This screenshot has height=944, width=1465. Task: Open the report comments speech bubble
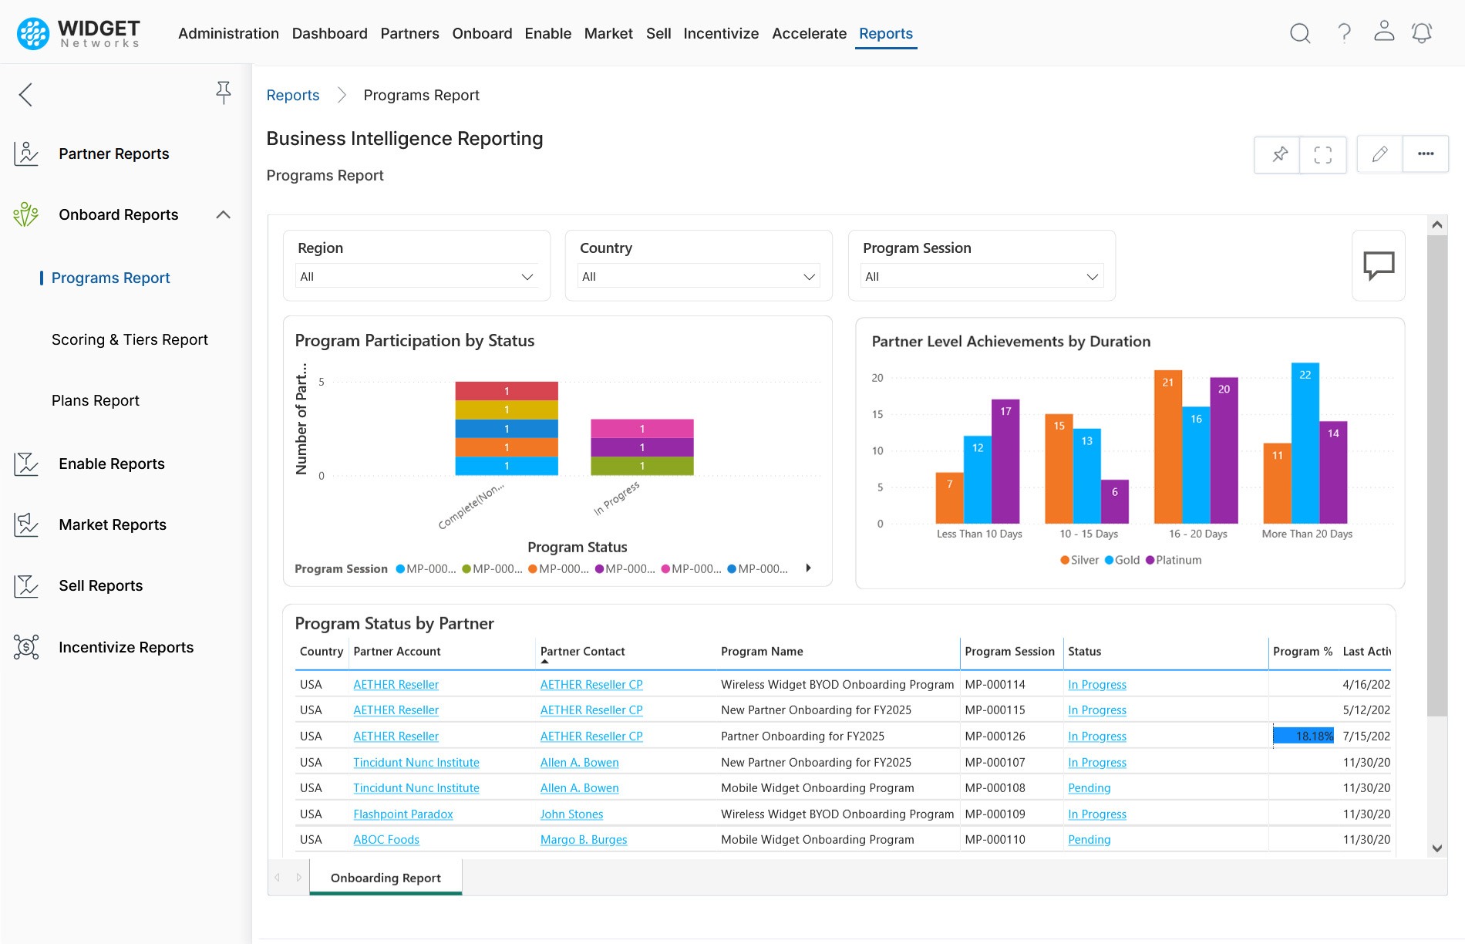click(x=1379, y=265)
